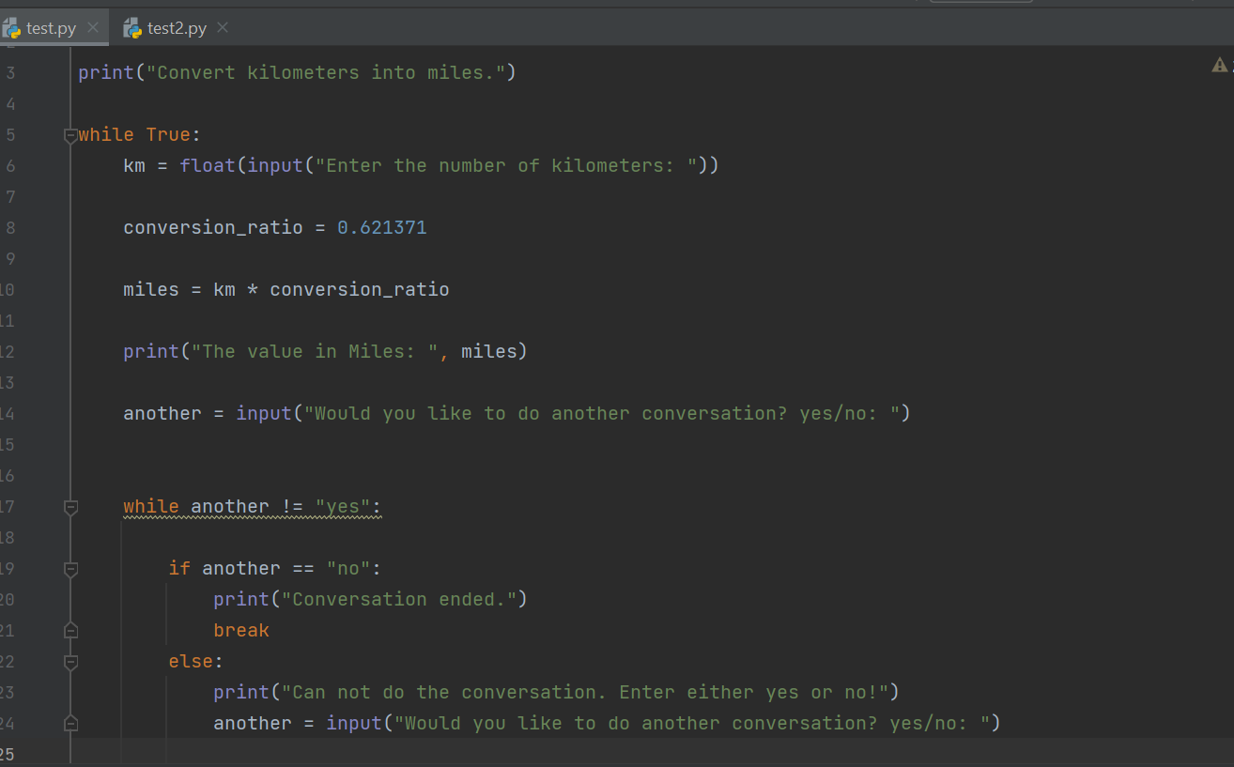Click the fold end marker on line 24
This screenshot has height=767, width=1234.
click(x=70, y=724)
